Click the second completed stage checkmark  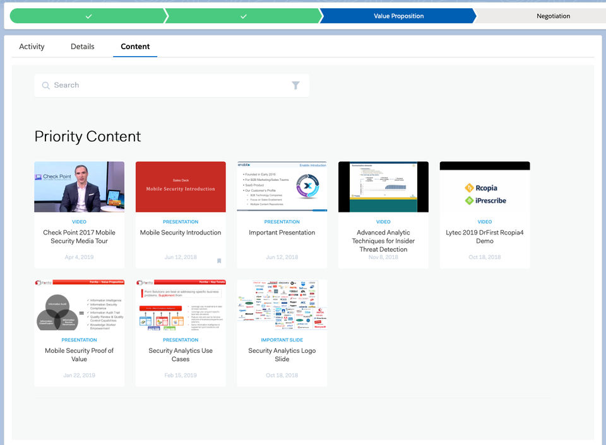pyautogui.click(x=244, y=16)
